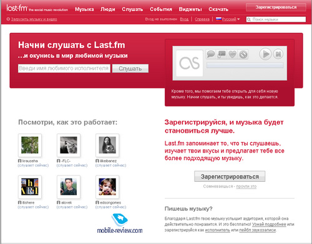Click the player progress bar
The image size is (312, 244).
(x=245, y=65)
